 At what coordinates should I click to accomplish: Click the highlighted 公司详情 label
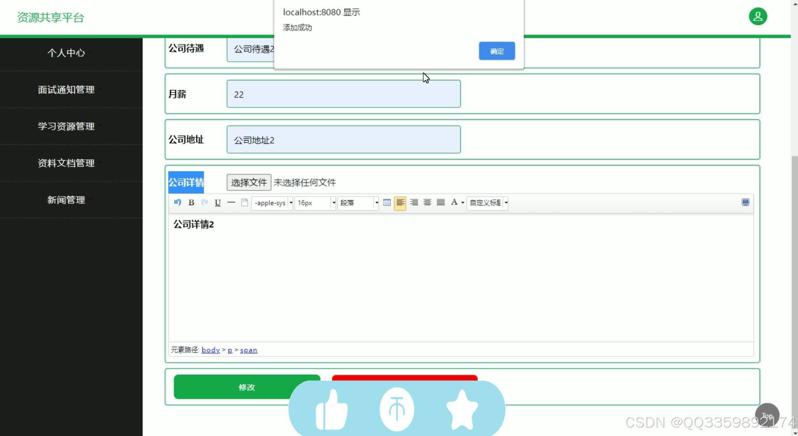click(x=186, y=182)
